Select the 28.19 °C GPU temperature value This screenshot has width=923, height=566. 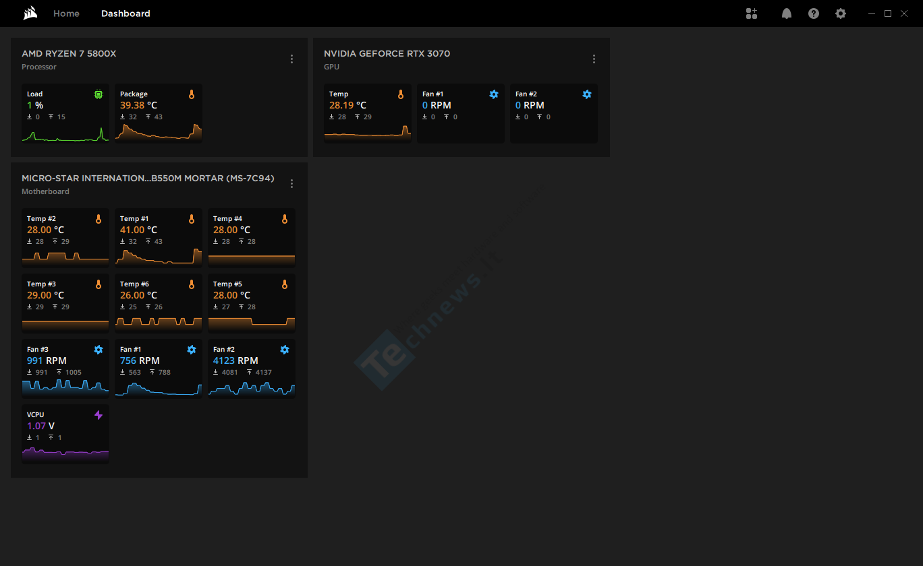[x=347, y=105]
